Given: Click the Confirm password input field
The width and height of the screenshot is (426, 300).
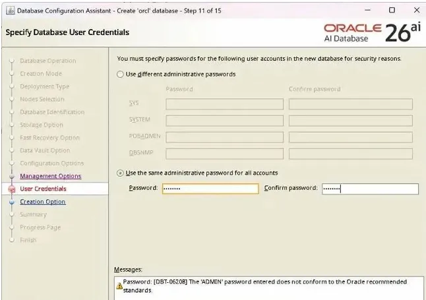Looking at the screenshot, I should pos(370,189).
